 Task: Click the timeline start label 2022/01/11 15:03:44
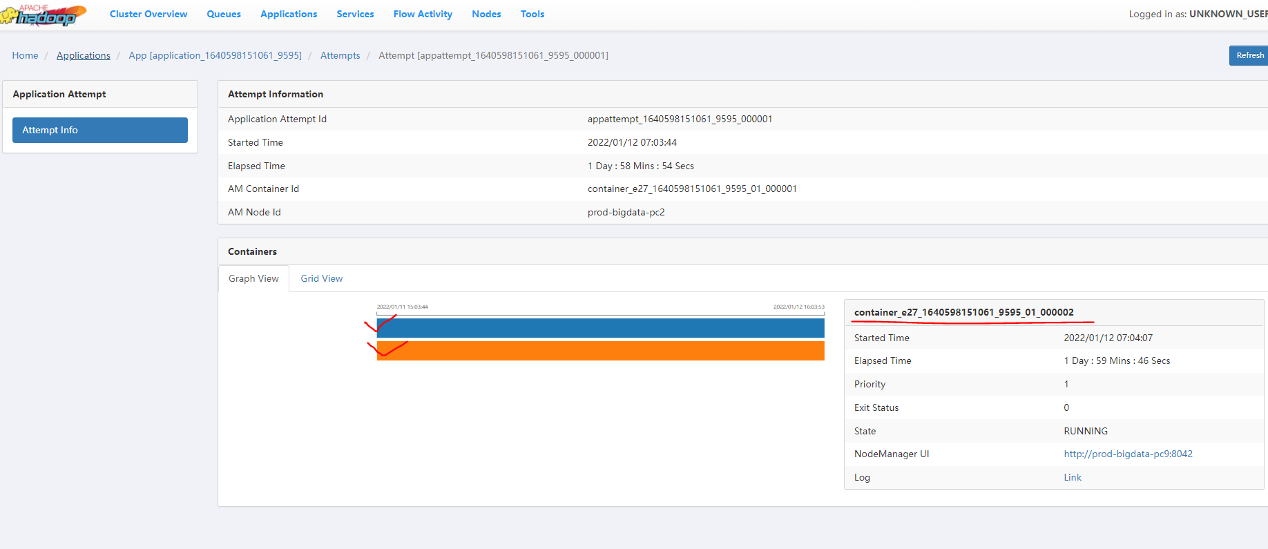click(402, 307)
